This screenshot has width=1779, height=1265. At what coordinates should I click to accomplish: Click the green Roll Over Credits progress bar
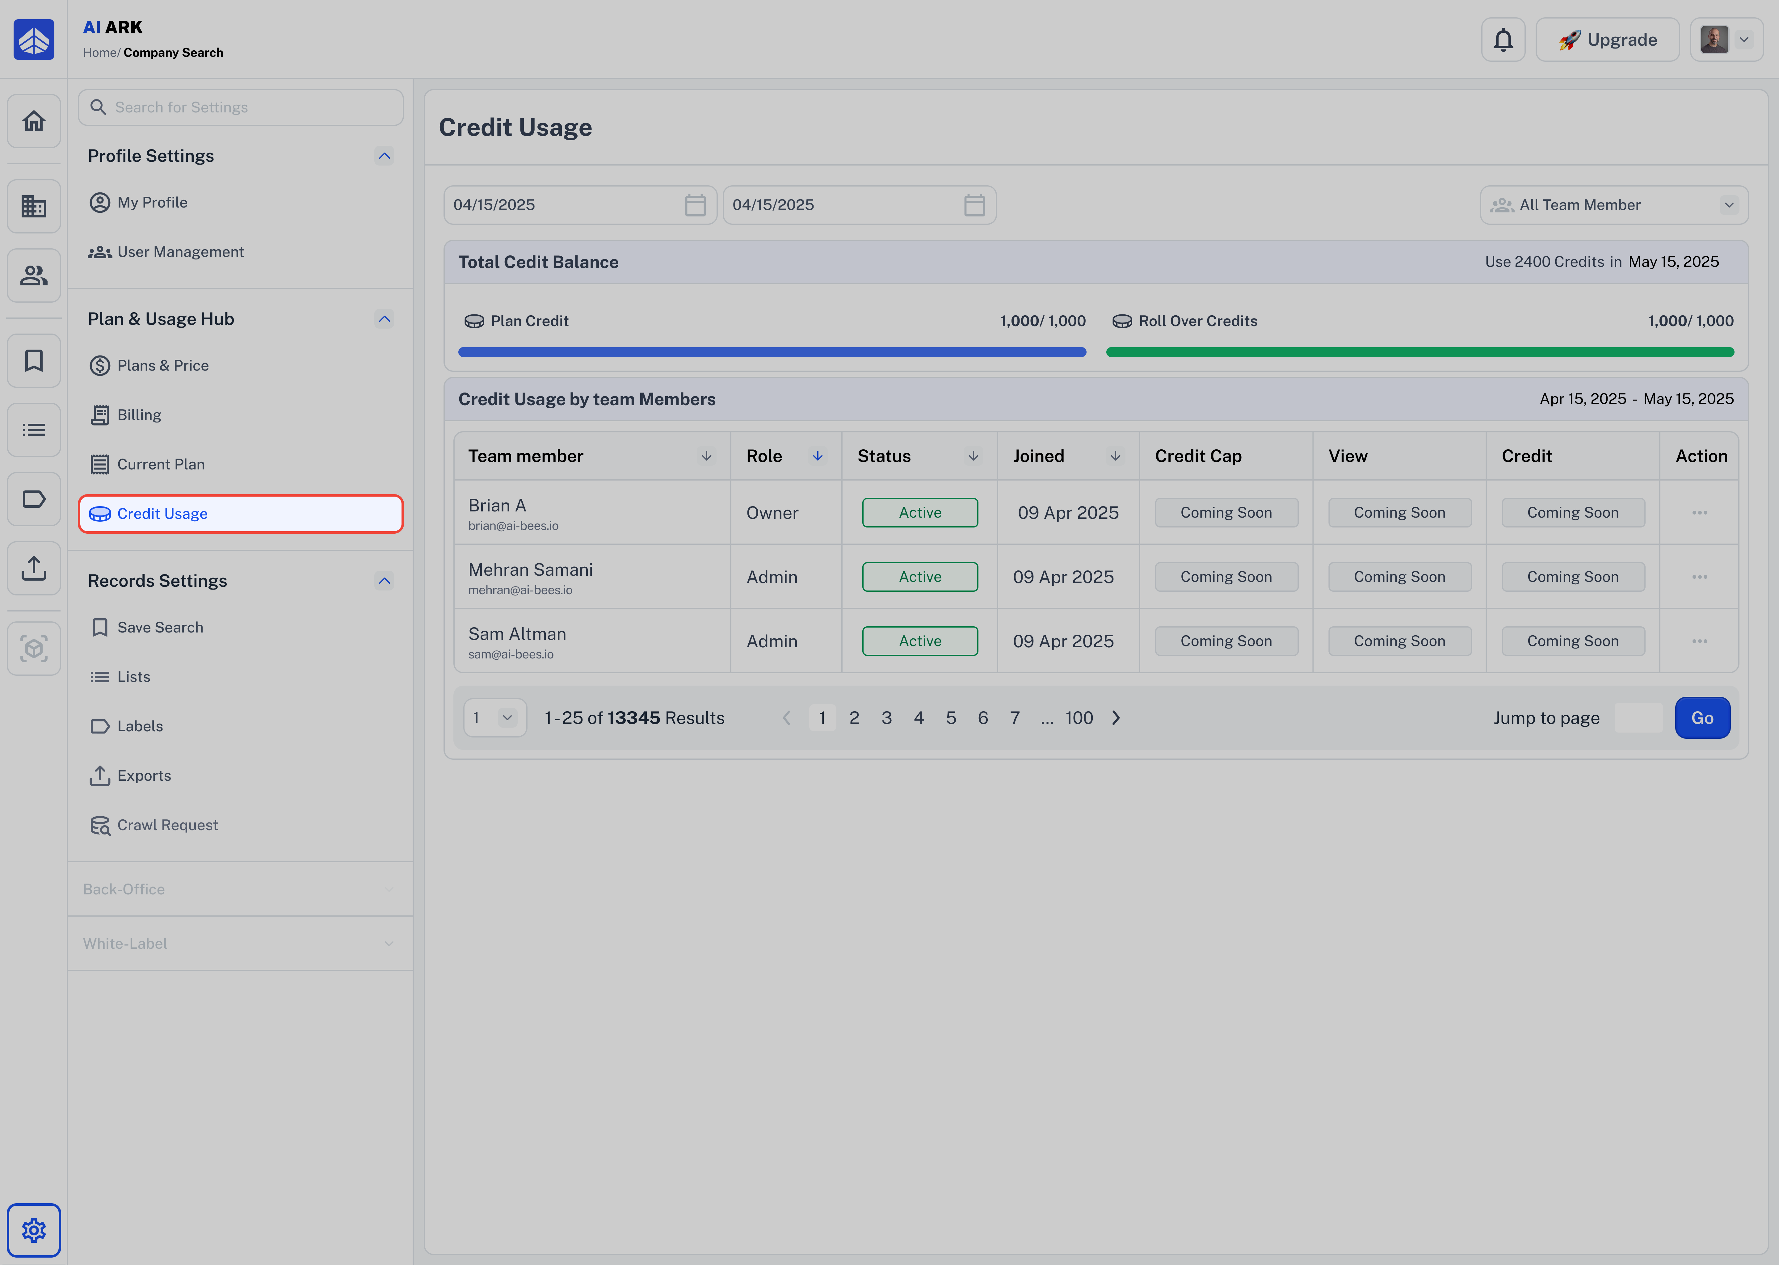coord(1420,352)
